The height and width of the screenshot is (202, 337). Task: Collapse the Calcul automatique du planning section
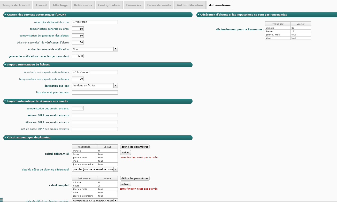[x=5, y=138]
